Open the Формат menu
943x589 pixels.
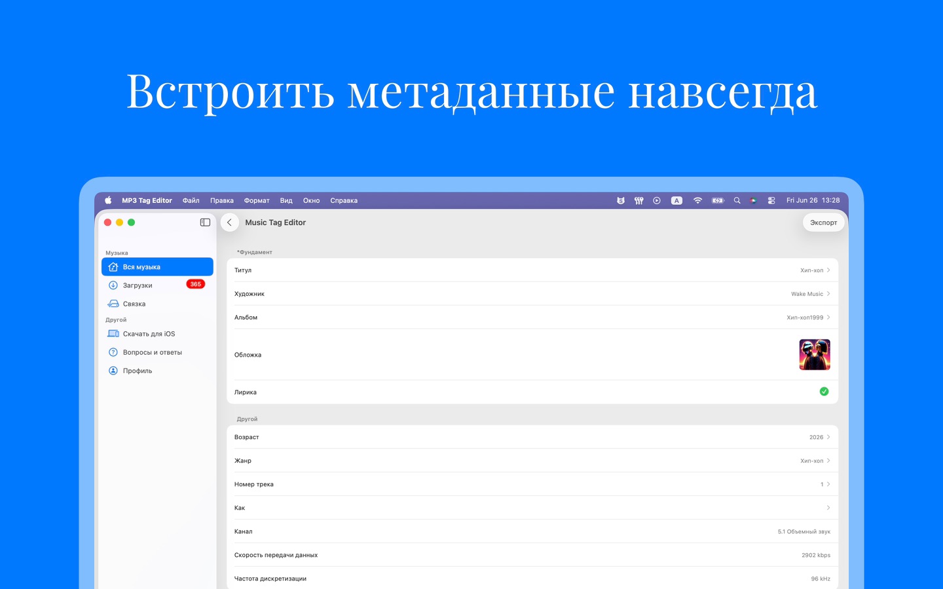[x=257, y=200]
